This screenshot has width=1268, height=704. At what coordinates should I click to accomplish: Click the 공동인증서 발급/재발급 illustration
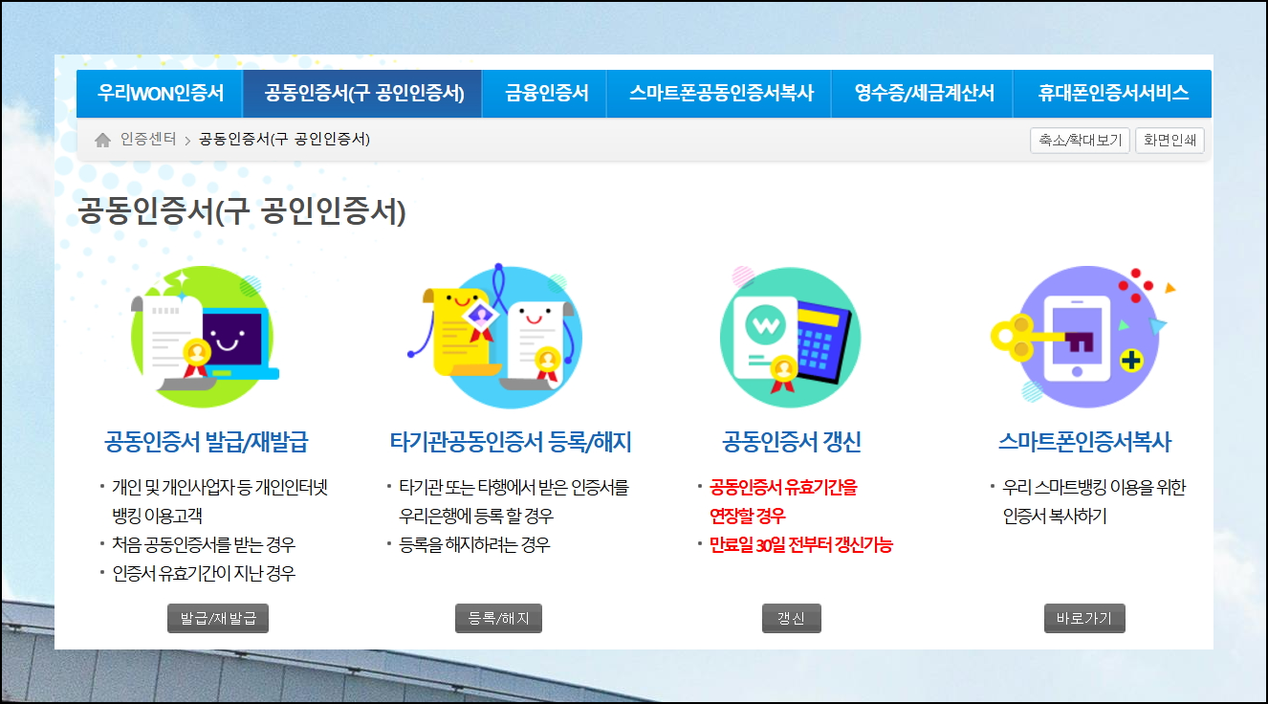click(x=205, y=337)
